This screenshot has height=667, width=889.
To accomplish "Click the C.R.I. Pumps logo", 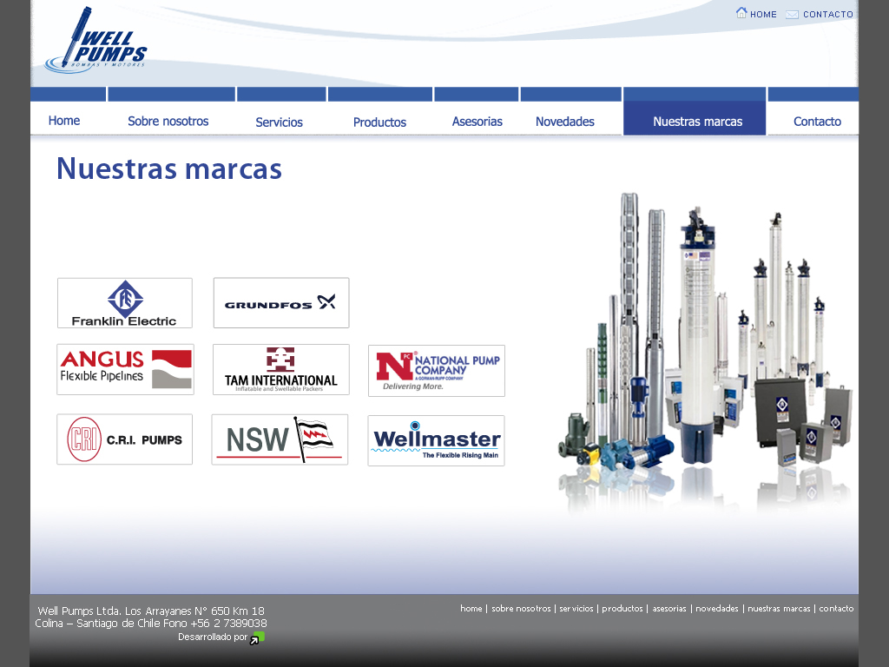I will coord(125,439).
